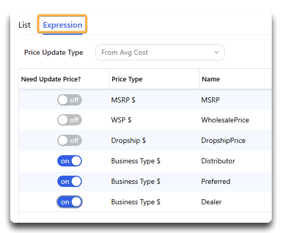Turn on the WholesalePrice update toggle

point(70,120)
